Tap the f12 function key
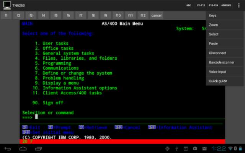Screen dimensions: 245x153 pos(143,15)
